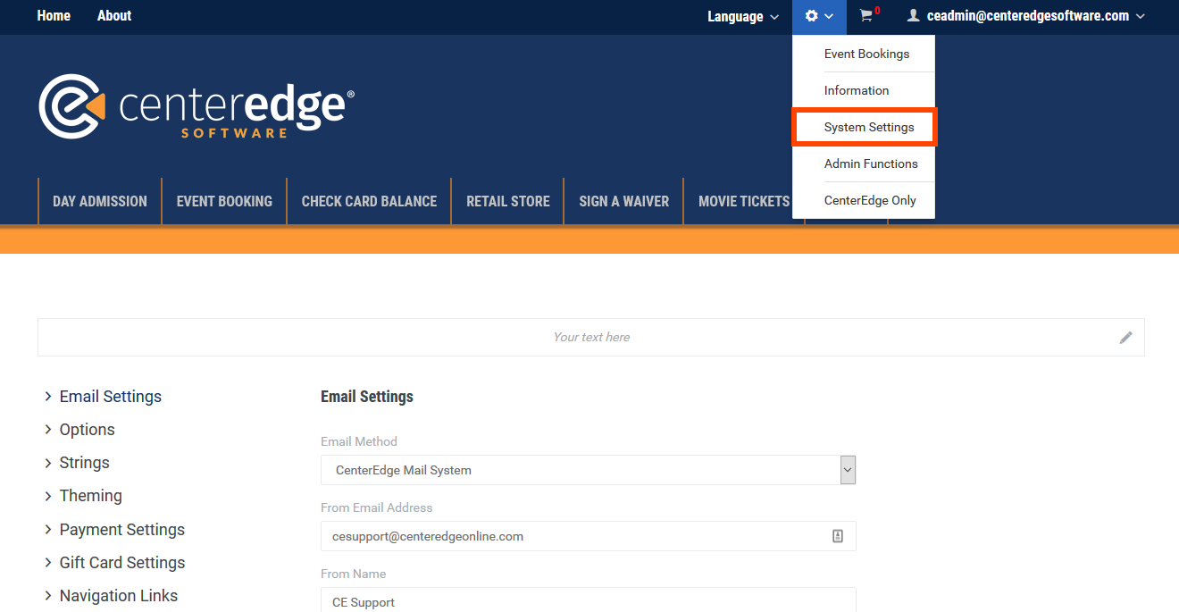Open Strings in the sidebar
Image resolution: width=1179 pixels, height=612 pixels.
point(85,463)
